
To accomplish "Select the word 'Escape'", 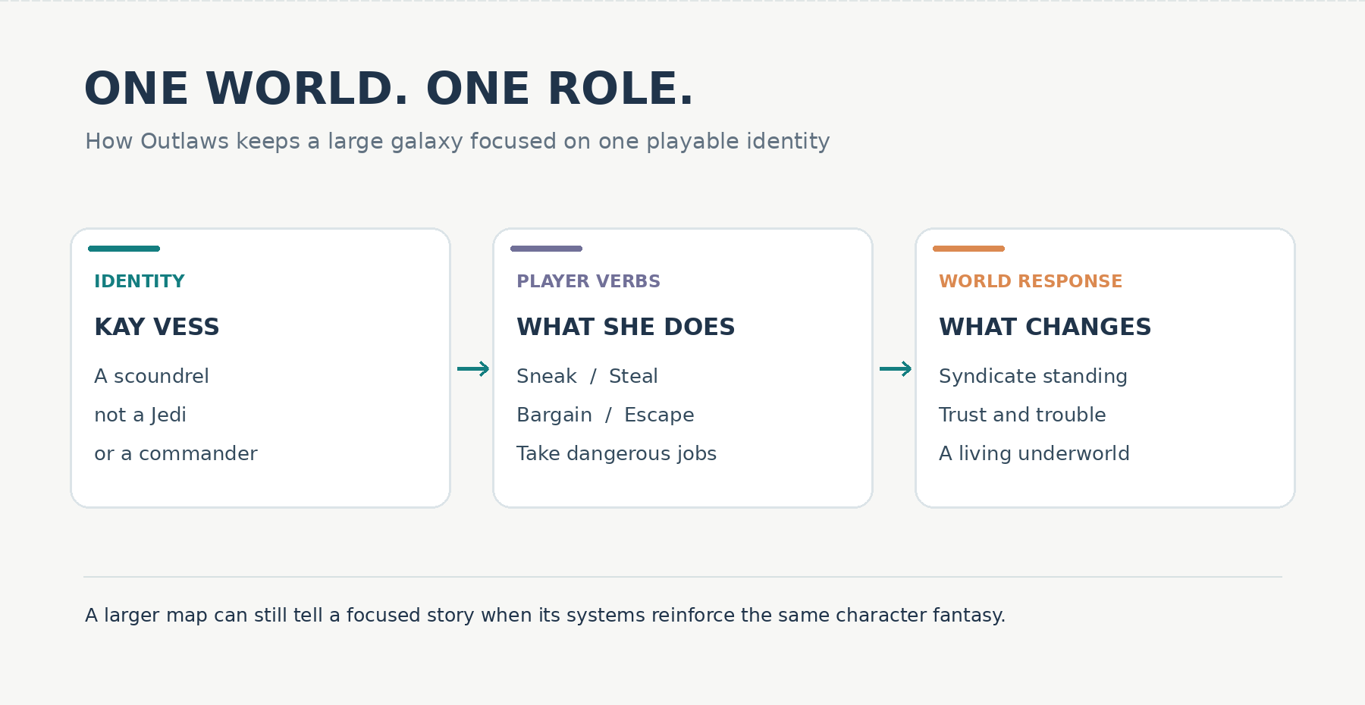I will pyautogui.click(x=659, y=415).
